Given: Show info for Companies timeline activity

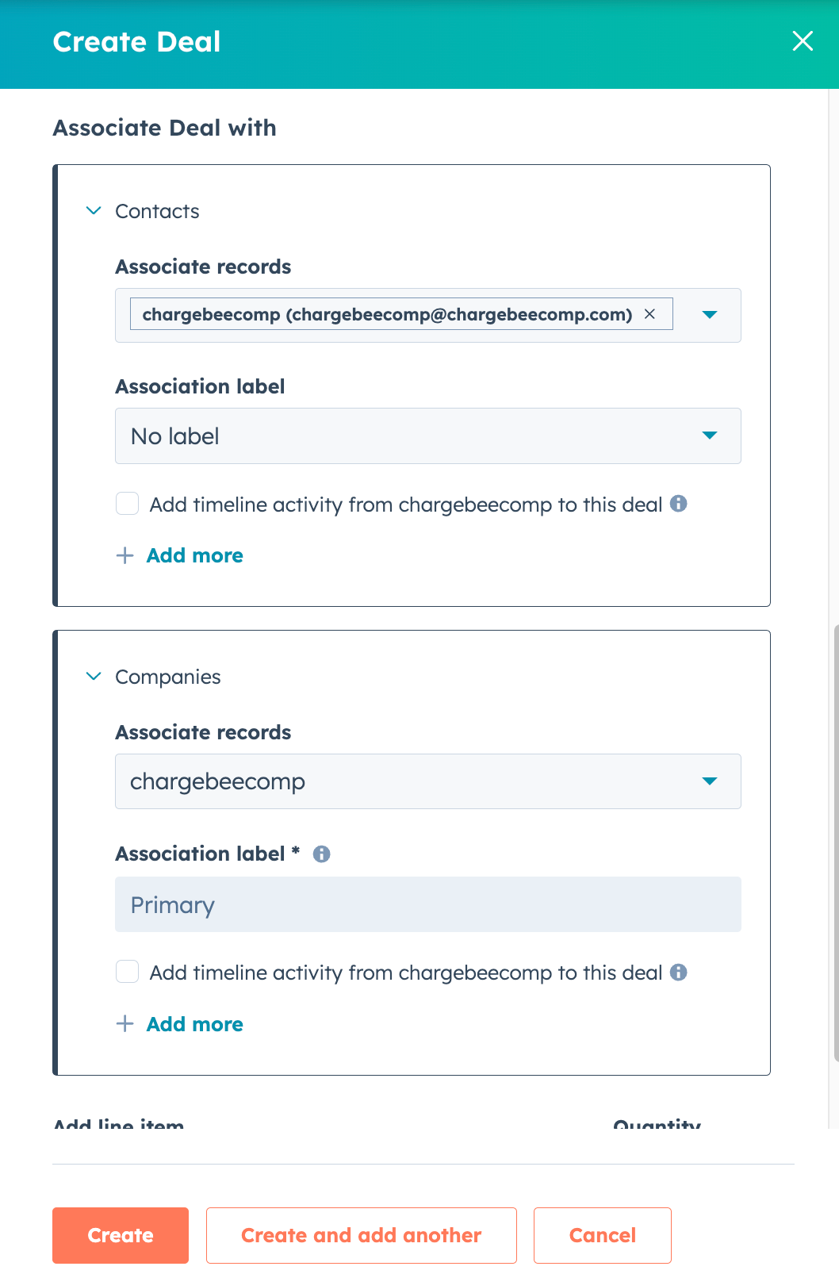Looking at the screenshot, I should [678, 973].
